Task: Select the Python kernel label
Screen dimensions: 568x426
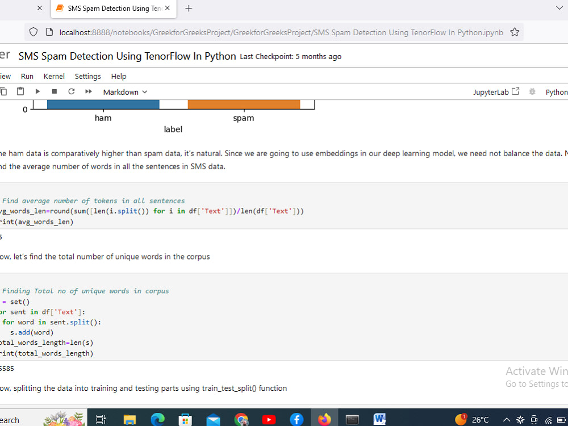Action: [x=556, y=91]
